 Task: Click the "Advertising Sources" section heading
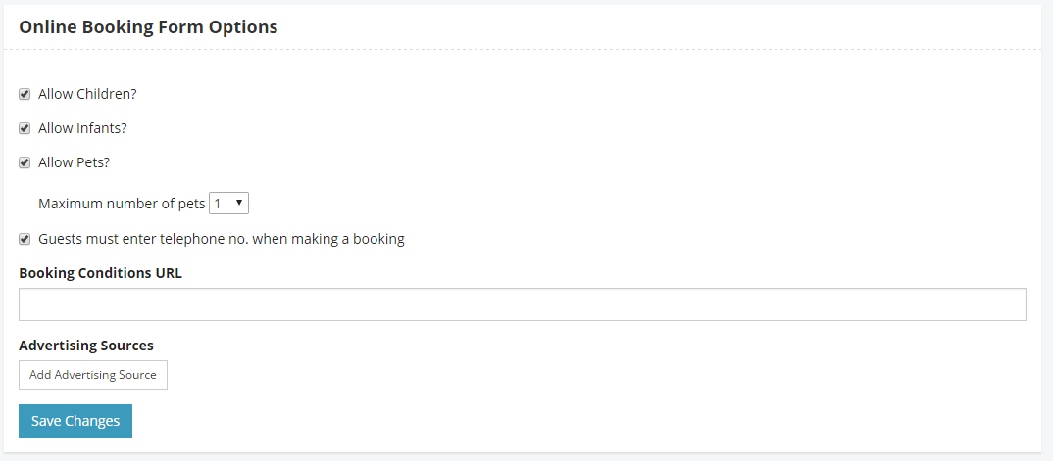[x=86, y=345]
